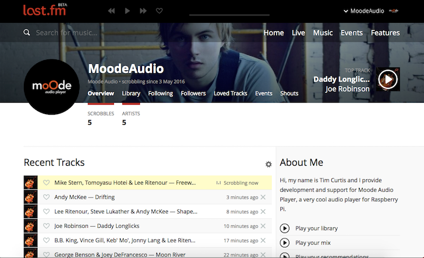Love Andy McKee — Drifting
The image size is (424, 258).
tap(47, 197)
